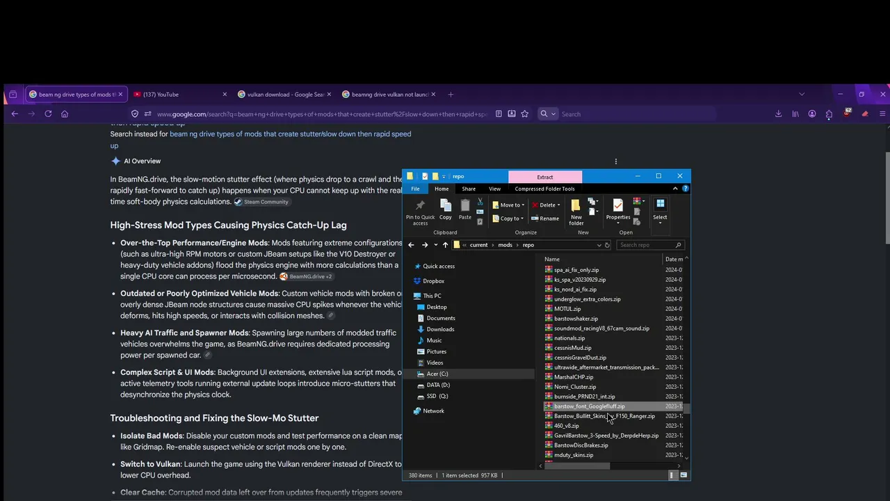Go to the browser home page
The image size is (890, 501).
click(65, 114)
